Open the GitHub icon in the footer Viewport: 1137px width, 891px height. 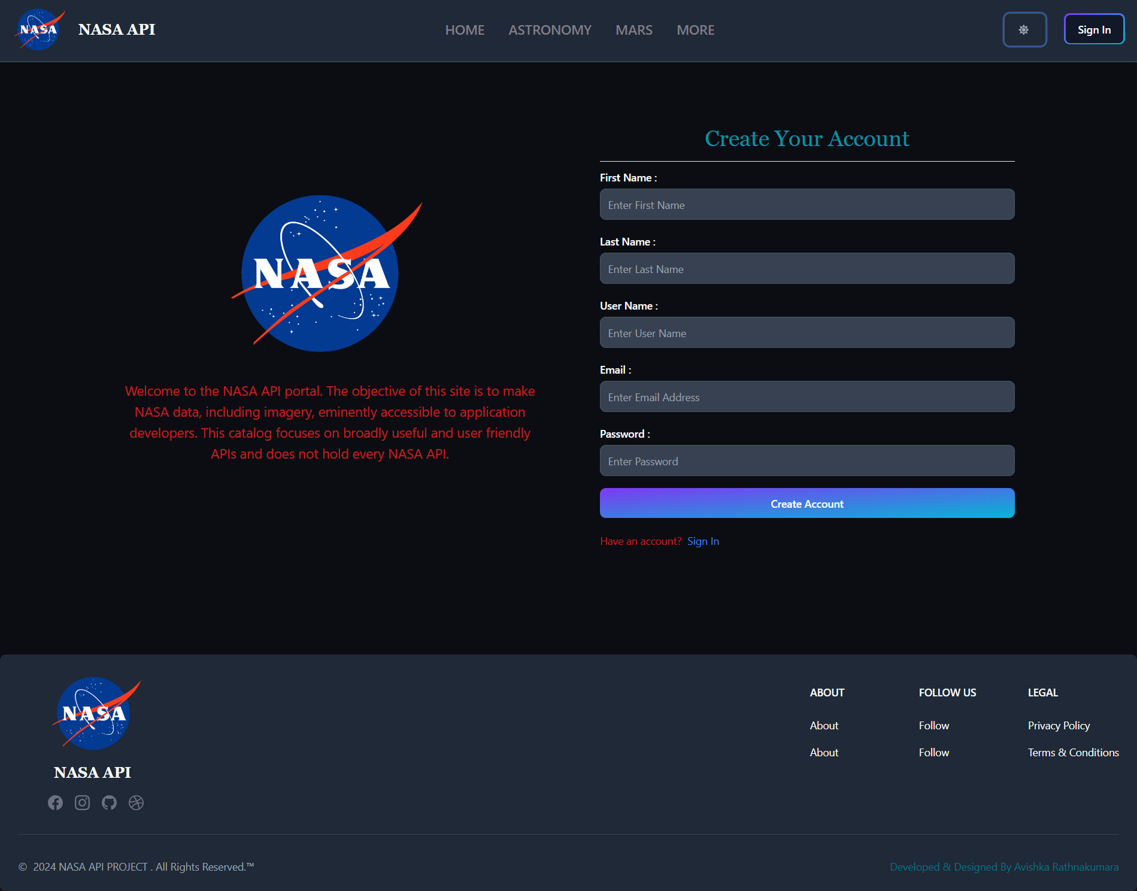(109, 803)
